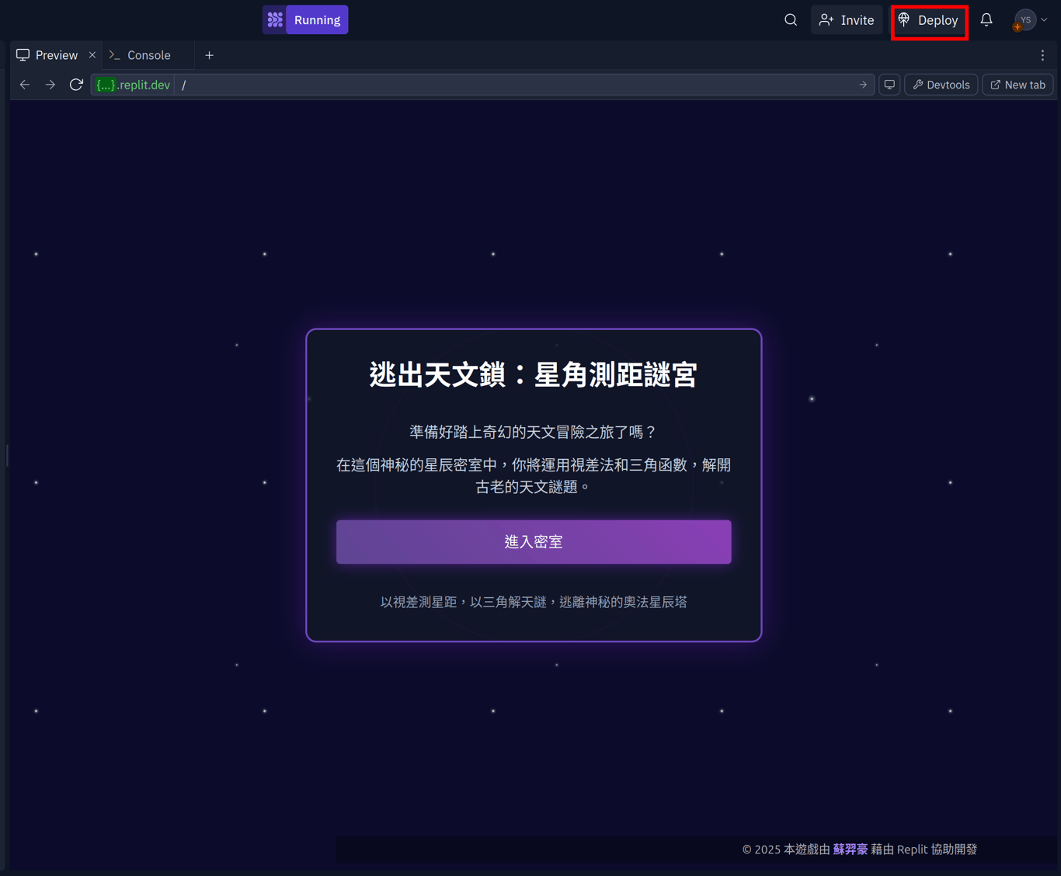This screenshot has width=1061, height=876.
Task: Click the go arrow in the address bar
Action: 863,85
